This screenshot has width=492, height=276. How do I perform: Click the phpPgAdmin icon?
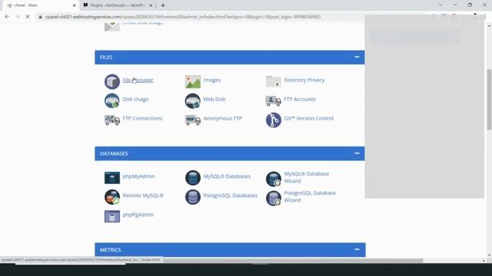[112, 216]
